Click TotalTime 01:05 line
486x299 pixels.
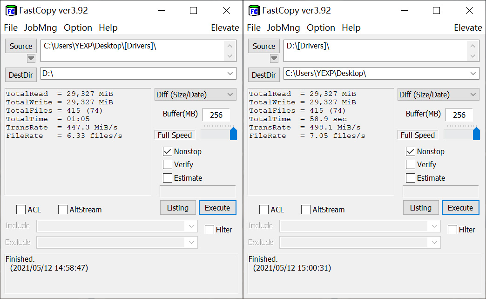[x=48, y=119]
